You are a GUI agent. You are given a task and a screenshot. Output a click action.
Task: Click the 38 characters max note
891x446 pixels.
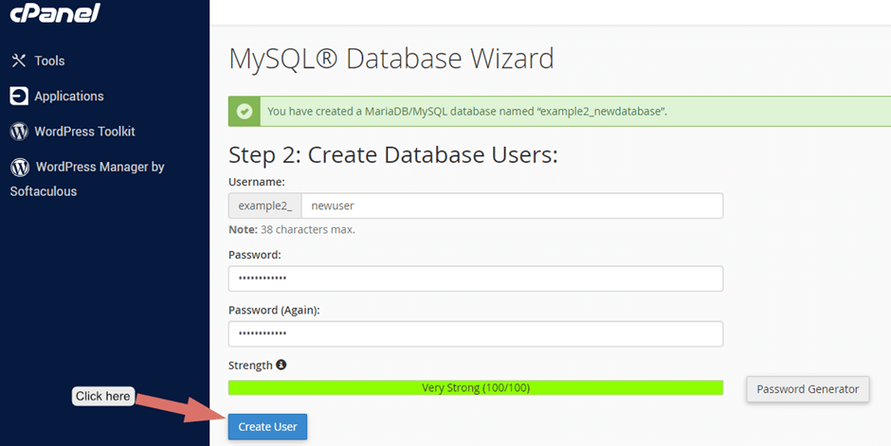pos(292,230)
